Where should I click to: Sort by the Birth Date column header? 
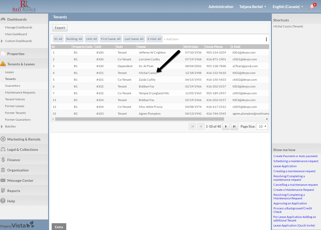click(x=191, y=47)
